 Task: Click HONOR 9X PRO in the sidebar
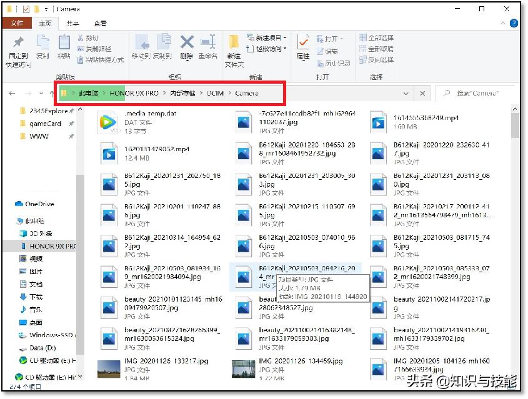(x=47, y=245)
